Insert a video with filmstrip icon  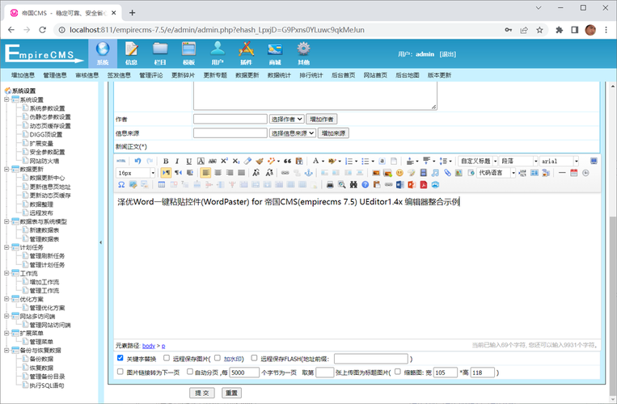tap(424, 173)
